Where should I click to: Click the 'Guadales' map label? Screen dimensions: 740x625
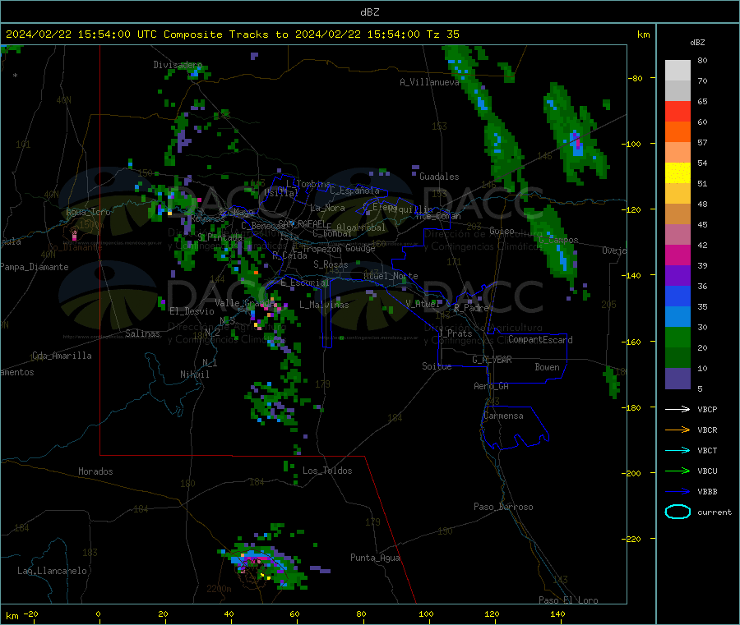(439, 177)
